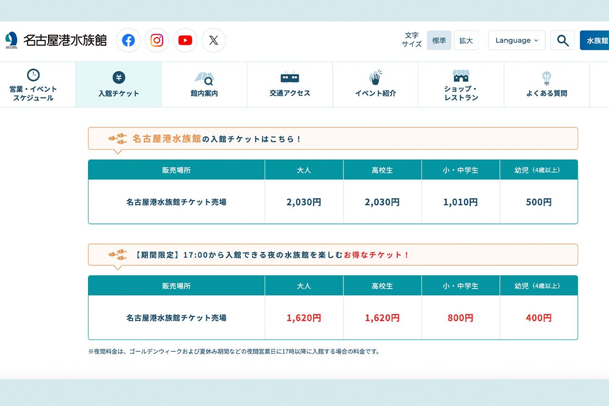609x406 pixels.
Task: Click 販売場所 header in the first table
Action: 177,170
